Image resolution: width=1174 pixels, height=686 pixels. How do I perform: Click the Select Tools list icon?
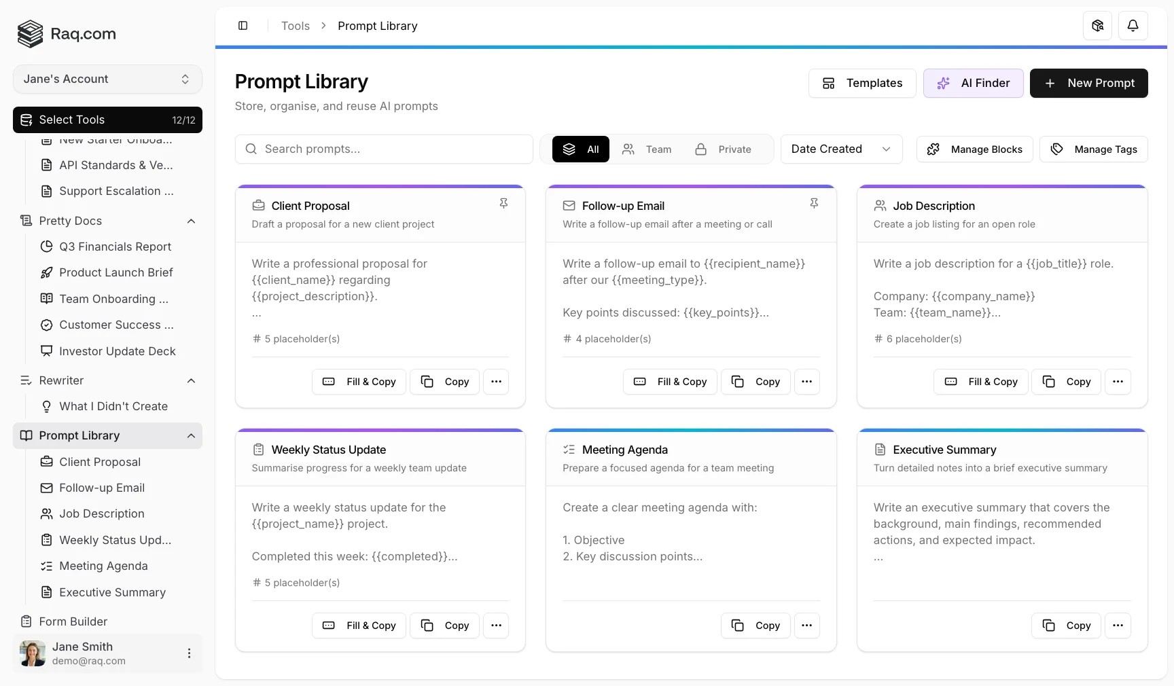pyautogui.click(x=26, y=120)
